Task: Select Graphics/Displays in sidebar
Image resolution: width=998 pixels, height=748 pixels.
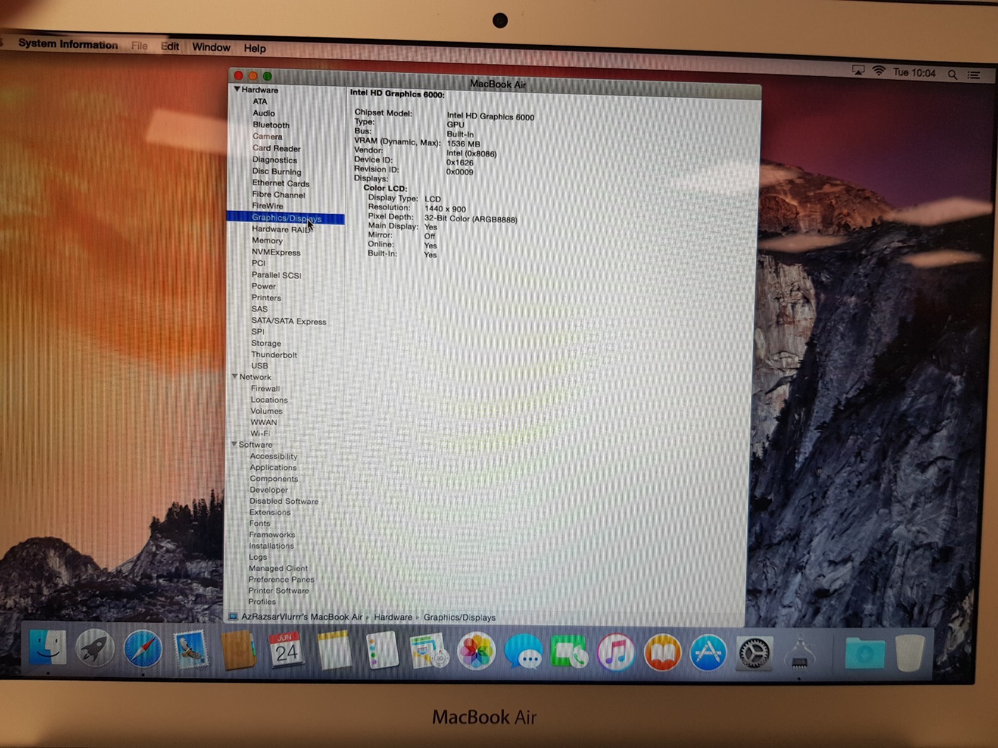Action: [x=286, y=218]
